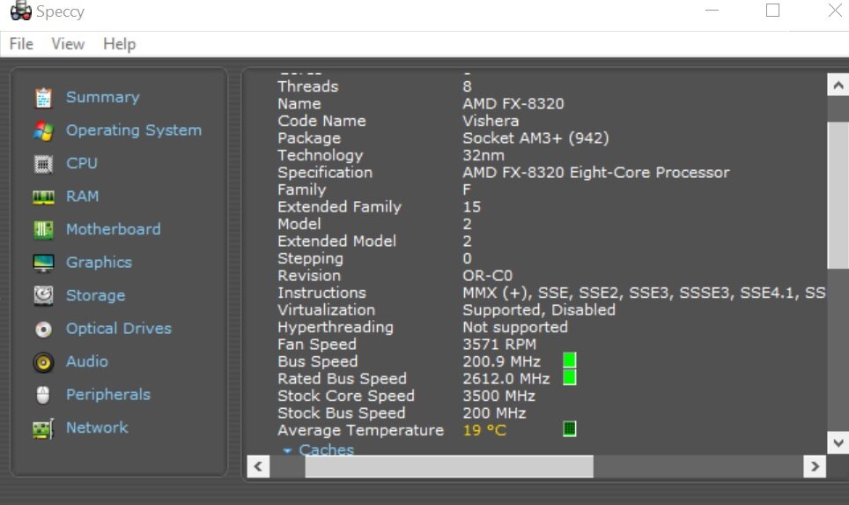Open the Help menu
The width and height of the screenshot is (849, 505).
coord(119,44)
